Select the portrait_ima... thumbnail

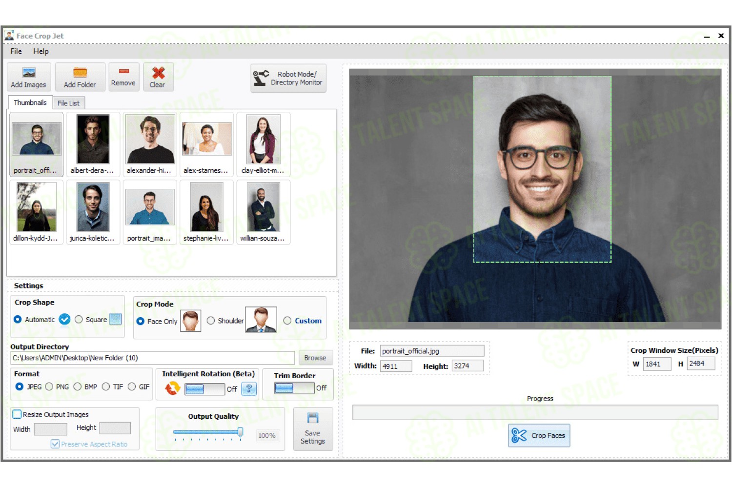coord(150,212)
